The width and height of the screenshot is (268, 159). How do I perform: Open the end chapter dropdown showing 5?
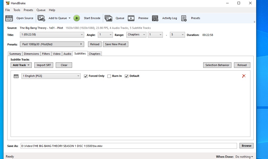click(177, 35)
